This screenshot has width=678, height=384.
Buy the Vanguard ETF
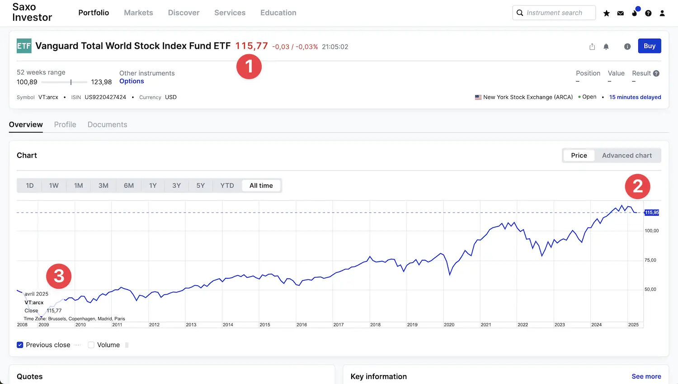(650, 46)
